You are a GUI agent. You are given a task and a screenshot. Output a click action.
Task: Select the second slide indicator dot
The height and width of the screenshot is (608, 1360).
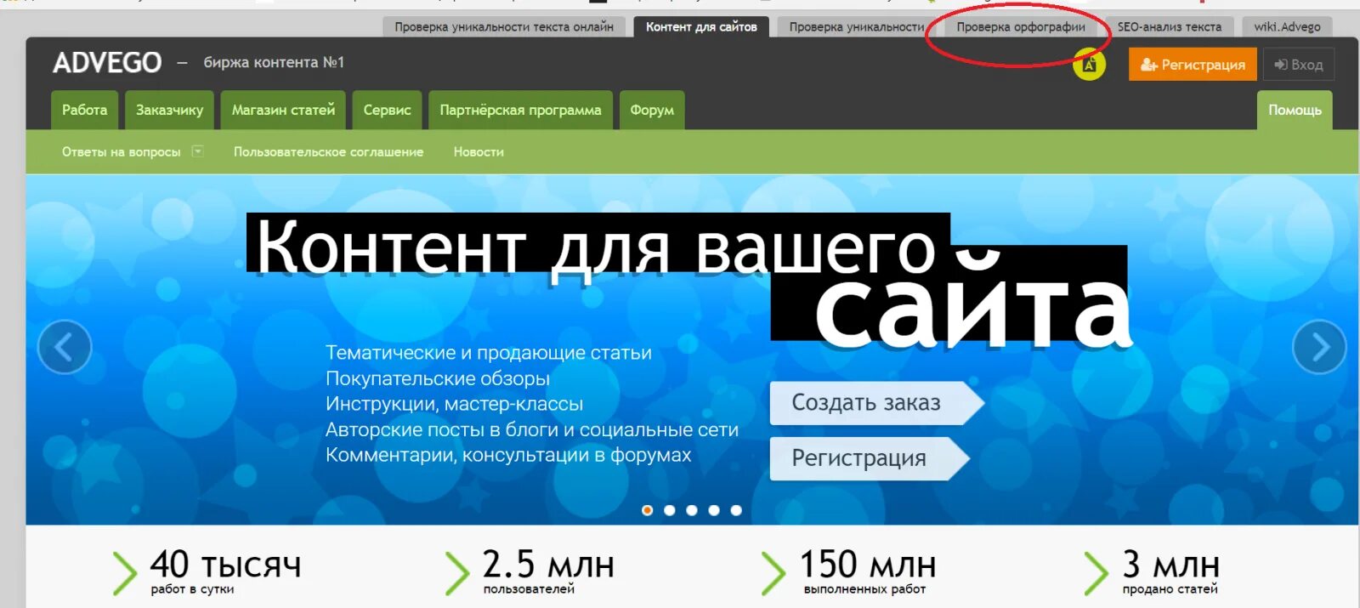pos(670,510)
